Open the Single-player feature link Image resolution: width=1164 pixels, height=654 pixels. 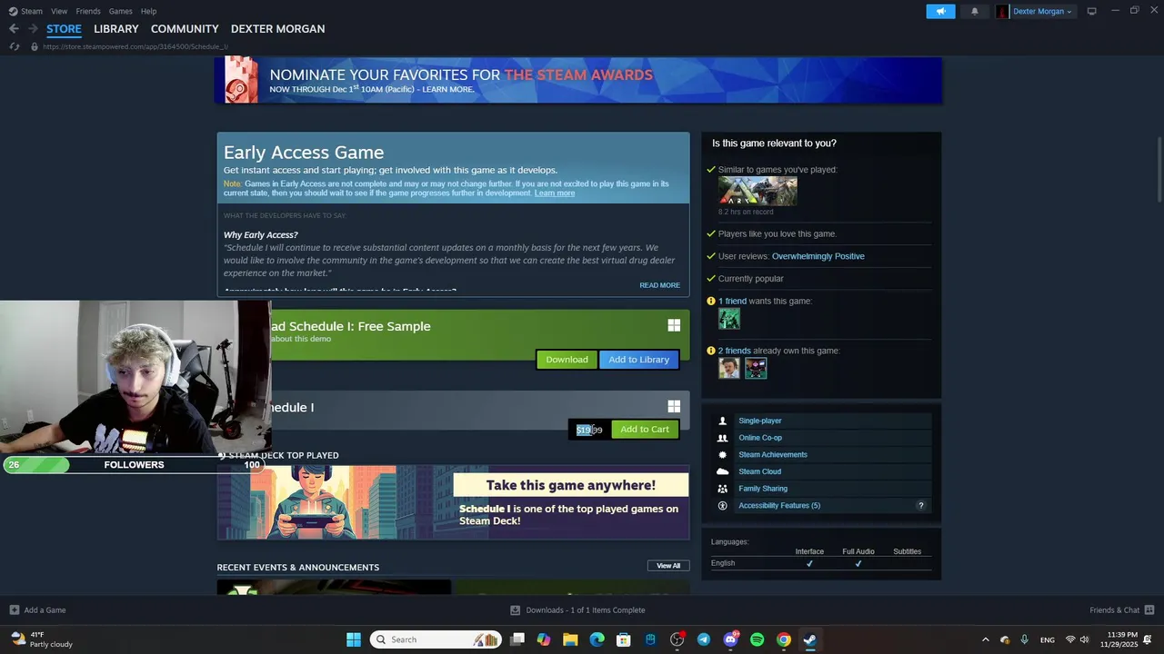760,421
